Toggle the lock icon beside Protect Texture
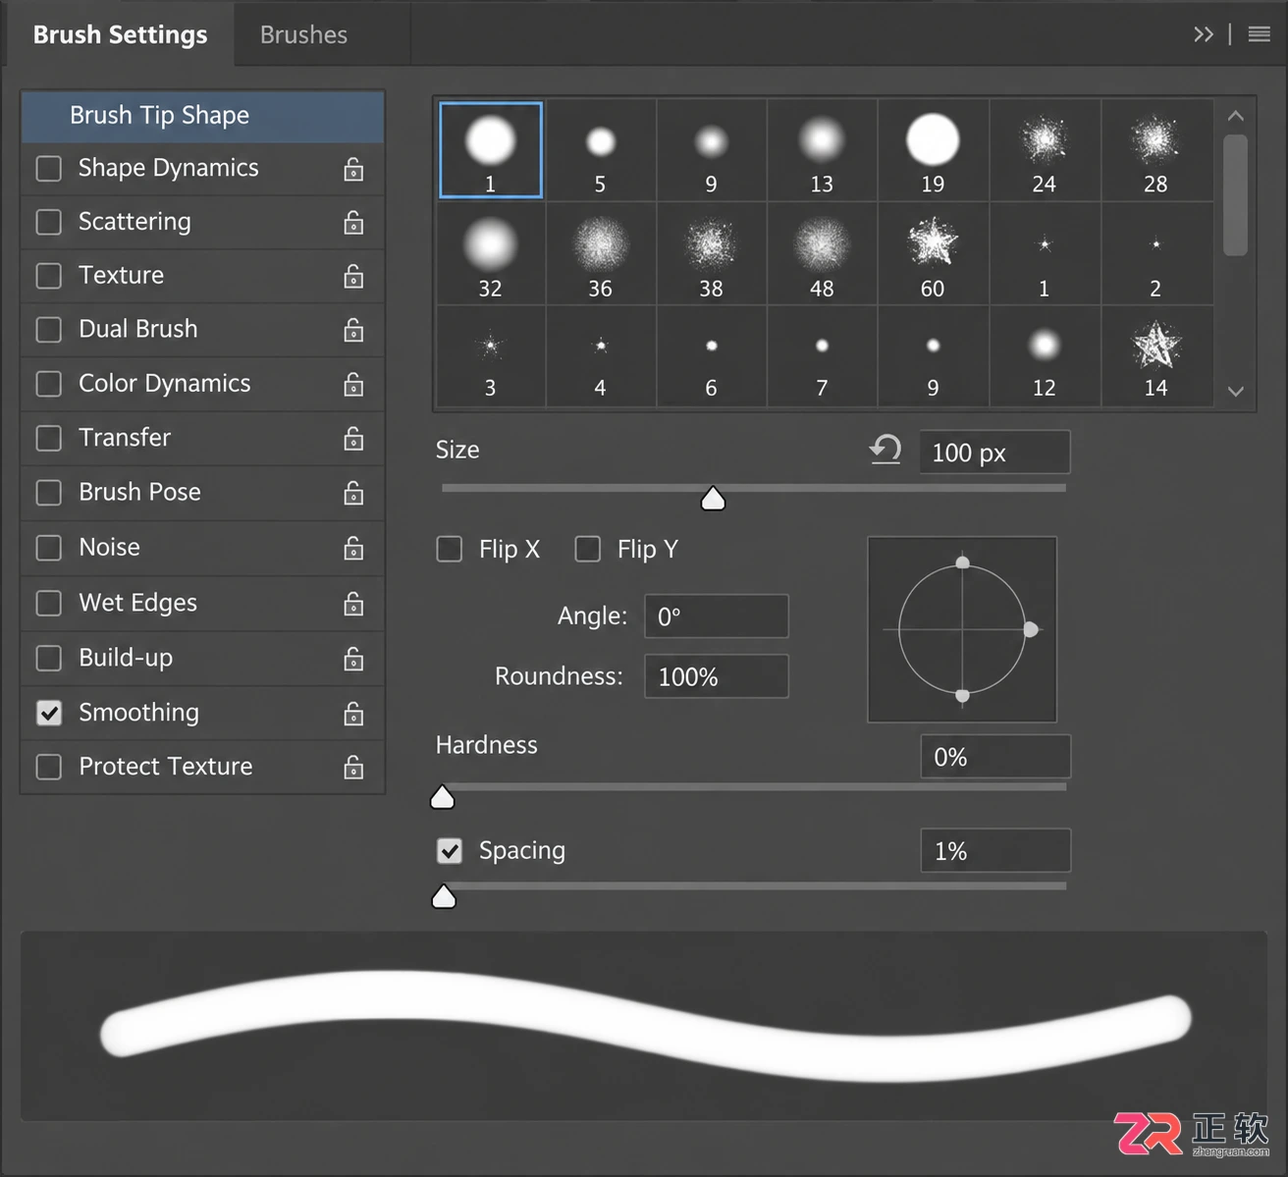The width and height of the screenshot is (1288, 1177). (x=353, y=767)
